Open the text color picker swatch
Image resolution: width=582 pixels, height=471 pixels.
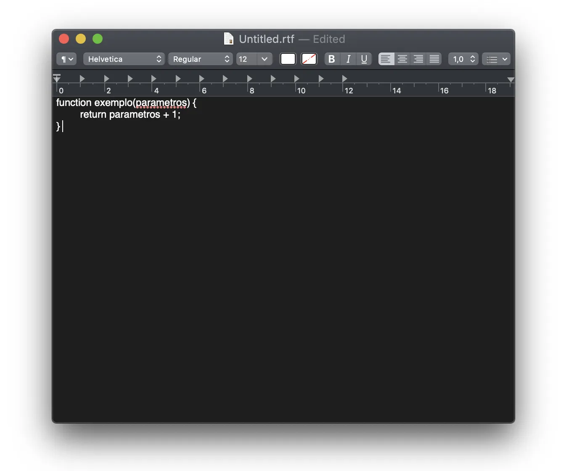pos(288,59)
